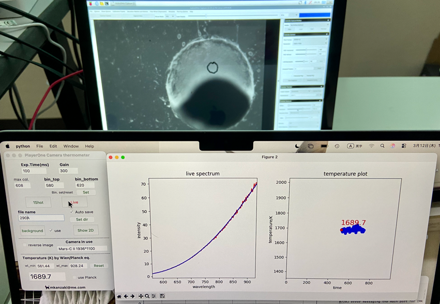This screenshot has width=440, height=304.
Task: Select the Pan axes tool
Action: pos(141,296)
